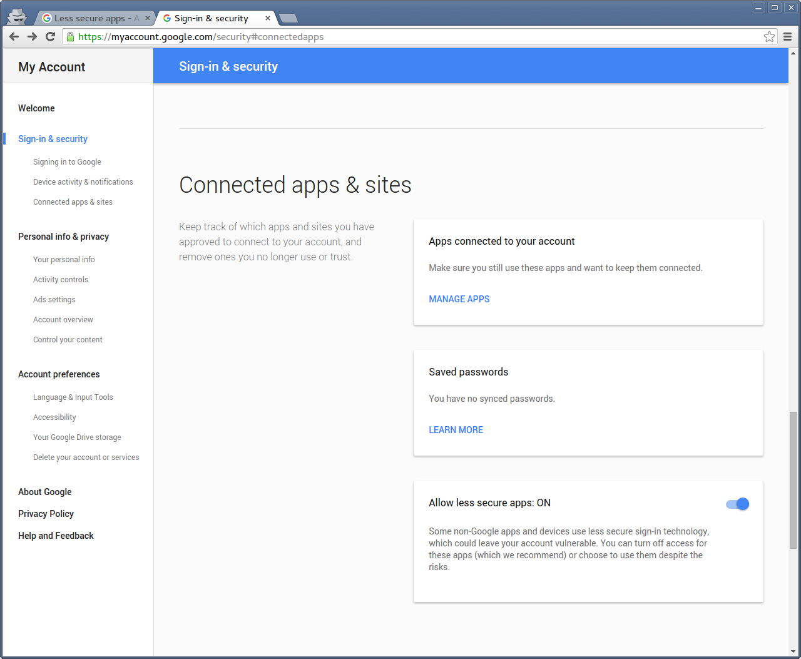Select Sign-in & security sidebar section
This screenshot has height=659, width=801.
point(53,139)
